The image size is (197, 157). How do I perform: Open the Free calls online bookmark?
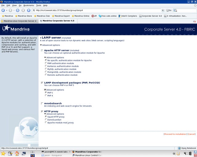click(x=108, y=16)
